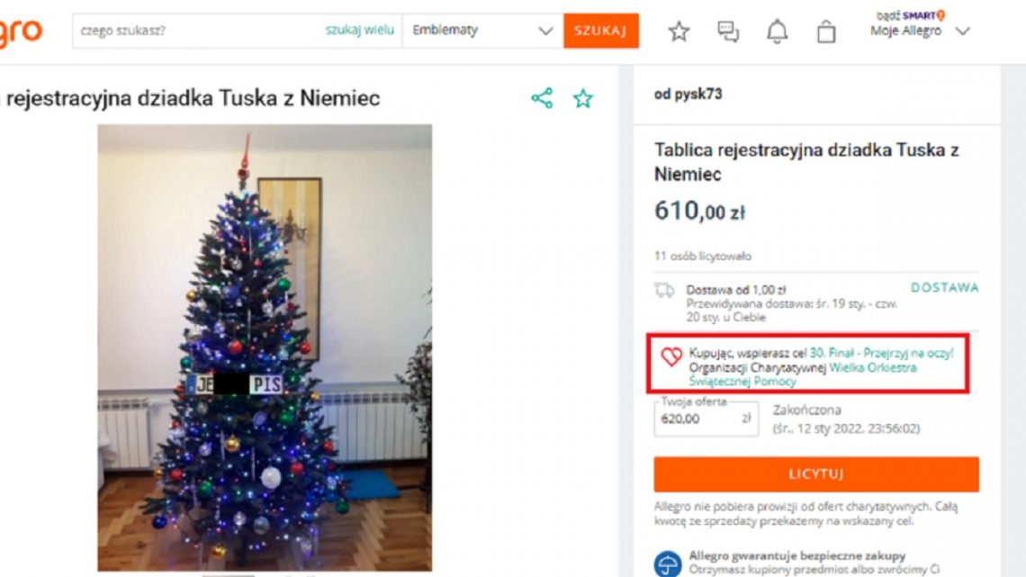
Task: Click the SZUKAJ search button
Action: [600, 31]
